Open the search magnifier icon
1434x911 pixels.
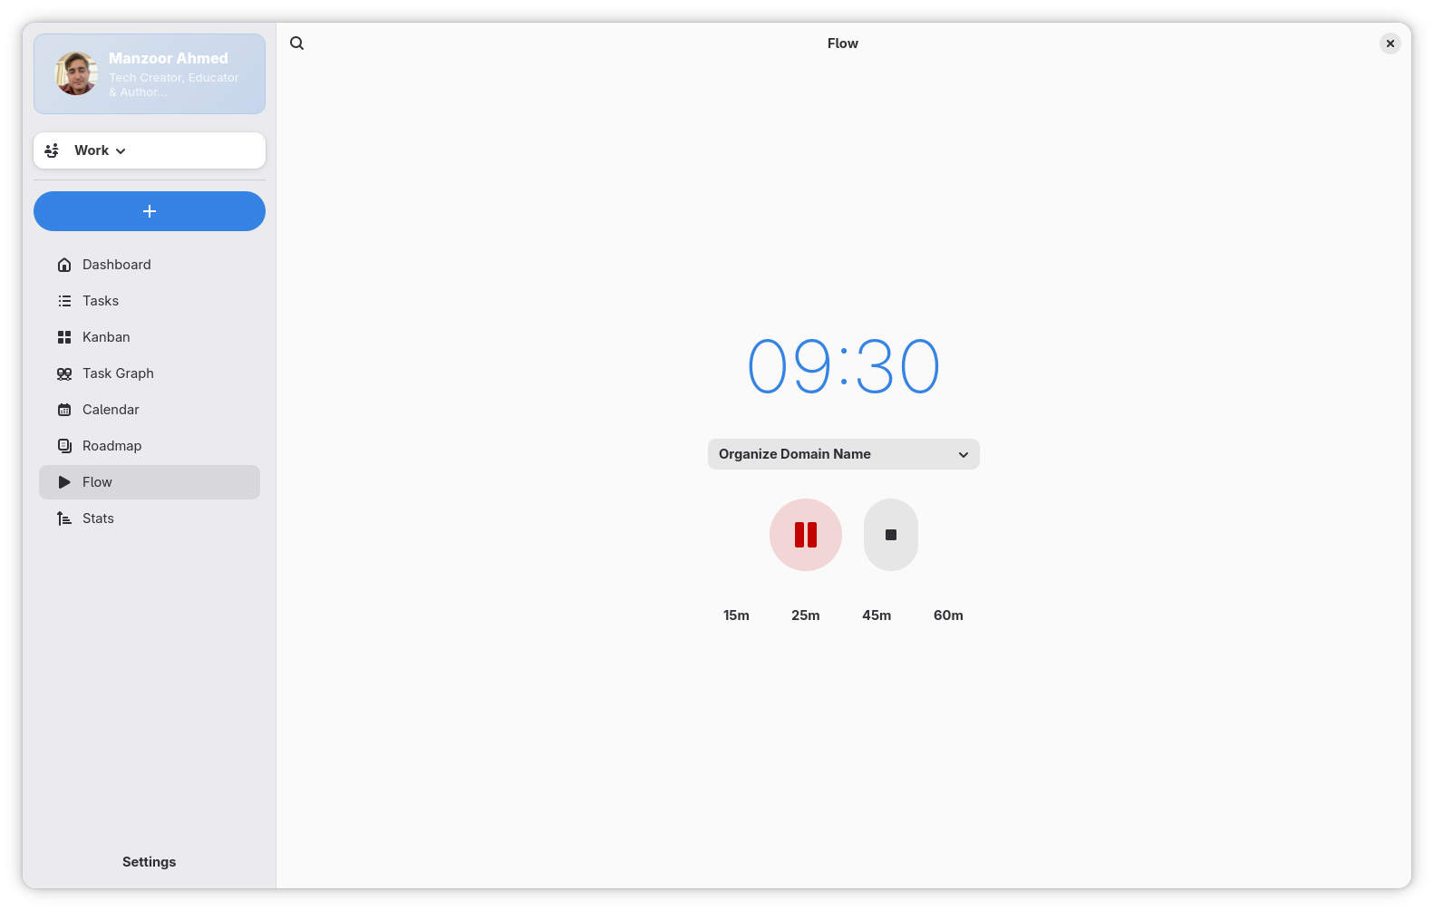[296, 44]
